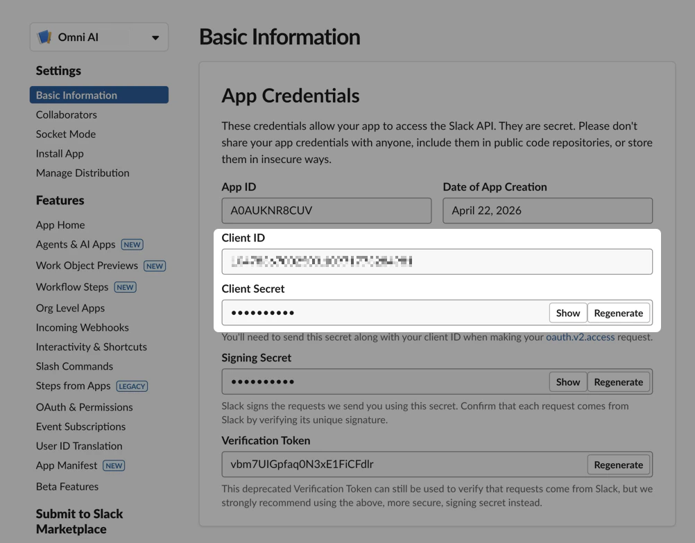Open the Agents & AI Apps page
This screenshot has height=543, width=695.
point(77,244)
